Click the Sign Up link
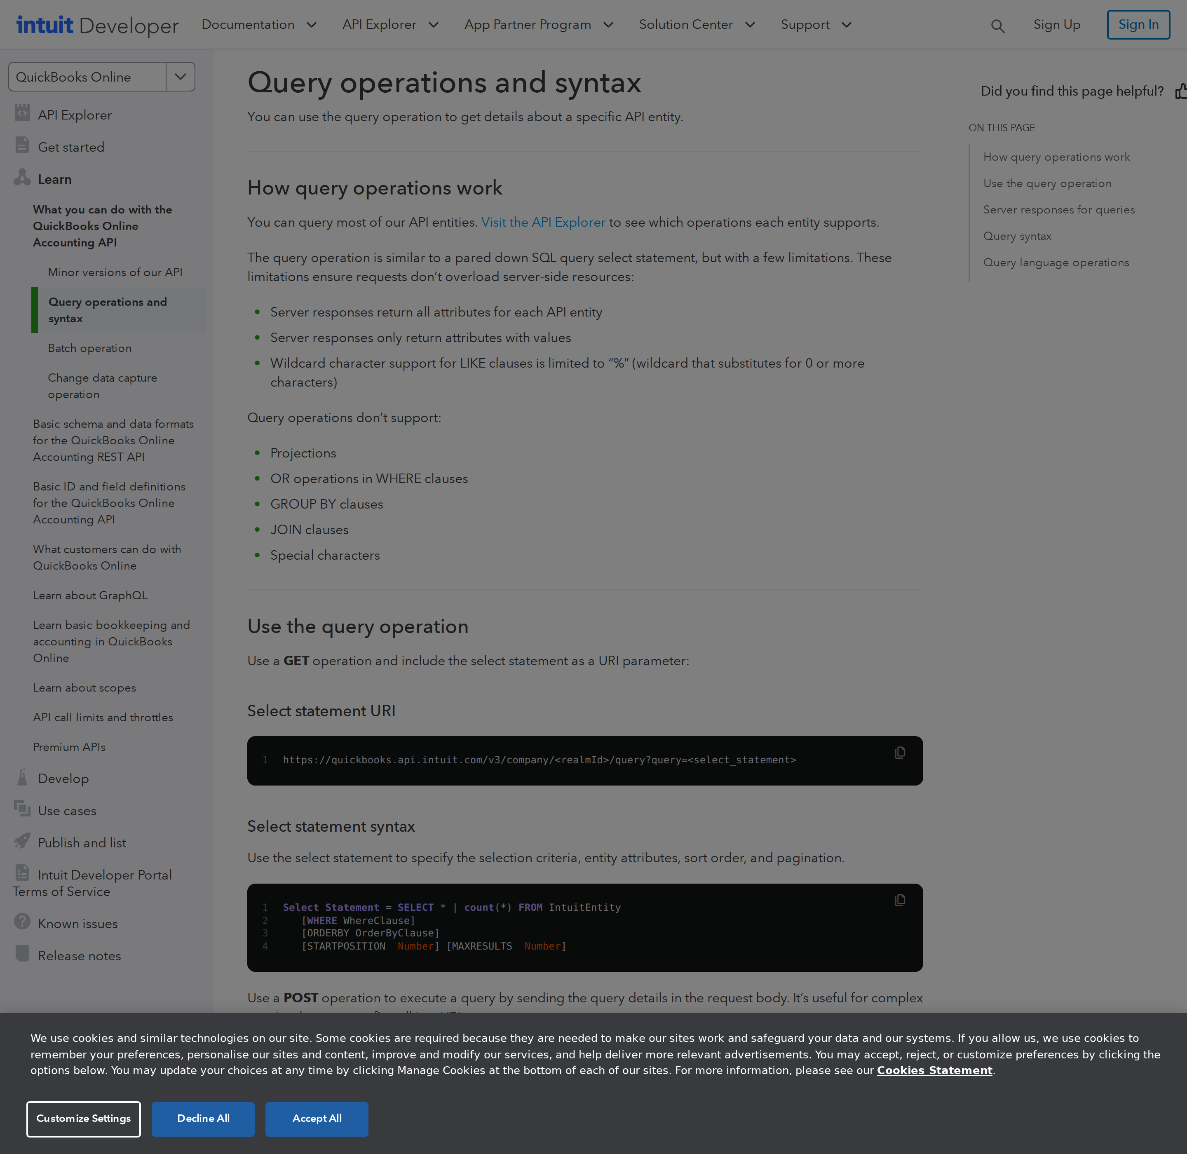 coord(1057,25)
